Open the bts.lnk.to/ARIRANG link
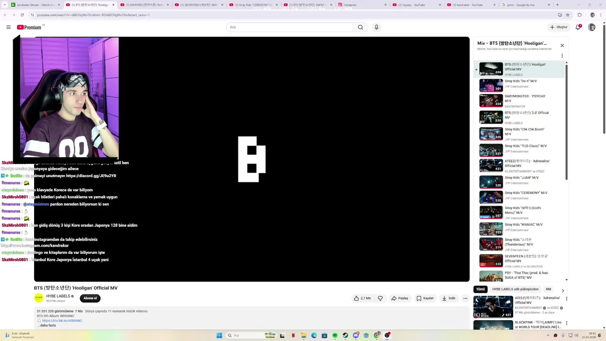The image size is (606, 341). [x=62, y=321]
